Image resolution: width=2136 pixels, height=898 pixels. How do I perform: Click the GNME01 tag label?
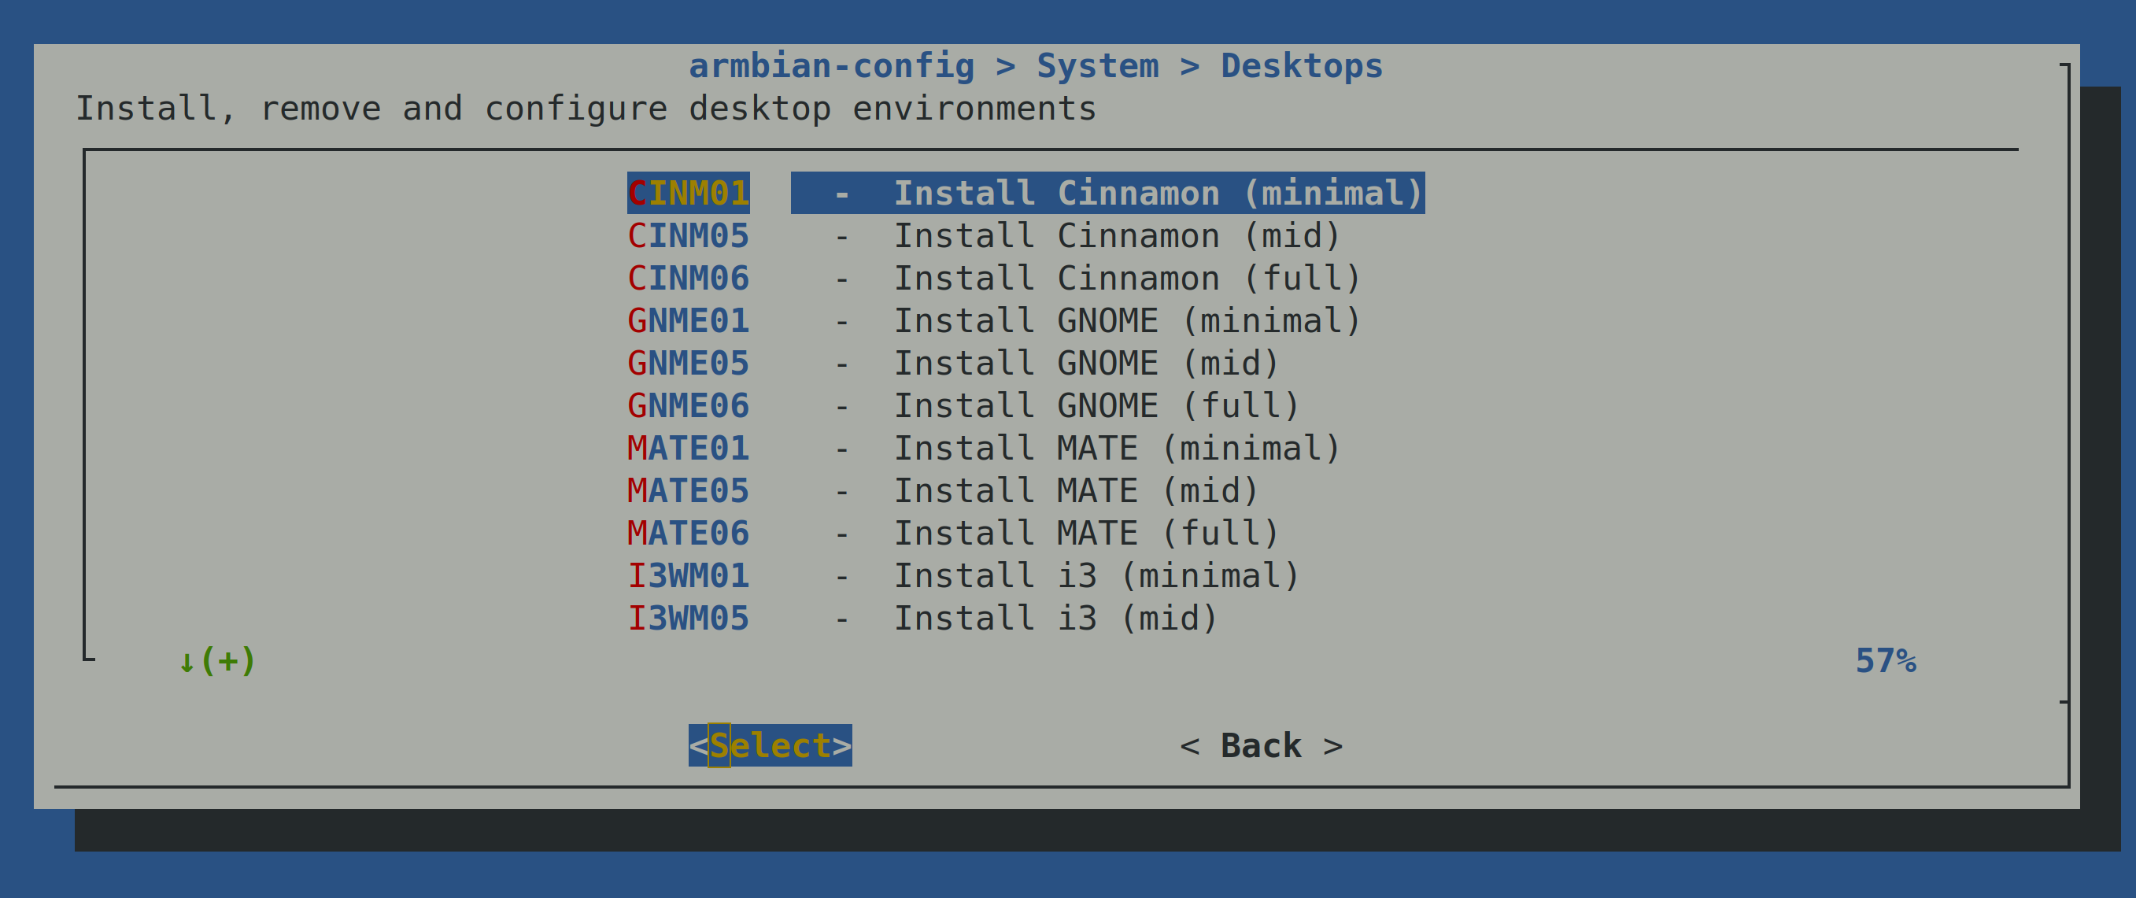[688, 321]
